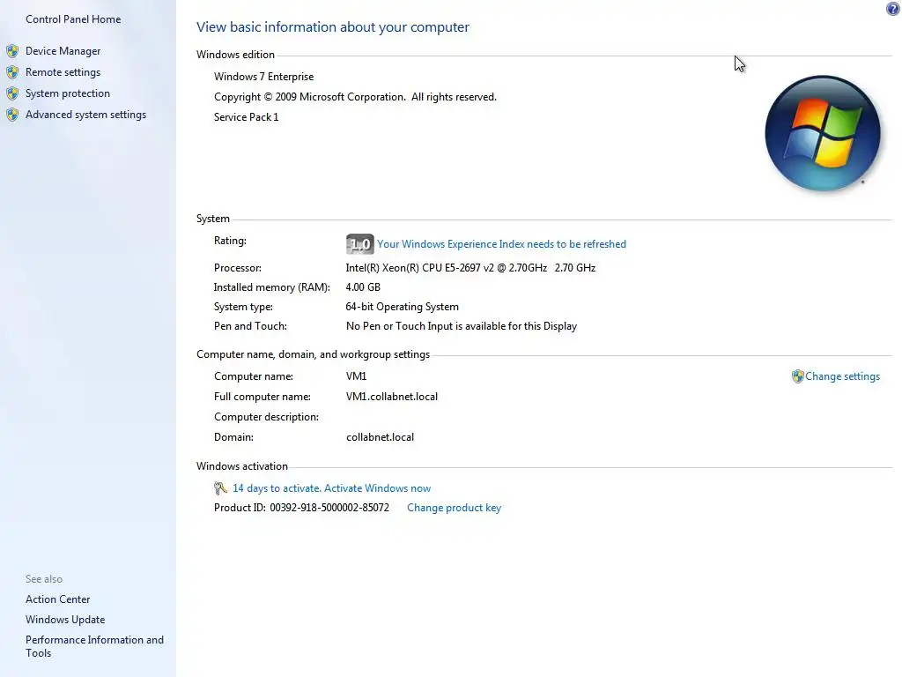Click the See also label
This screenshot has height=677, width=902.
coord(44,579)
